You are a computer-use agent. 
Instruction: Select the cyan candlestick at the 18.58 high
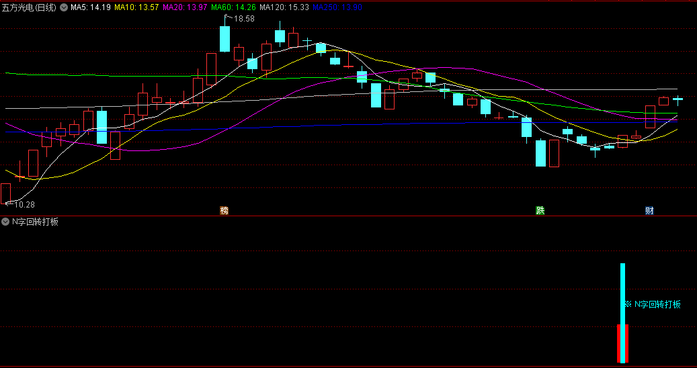pos(225,39)
